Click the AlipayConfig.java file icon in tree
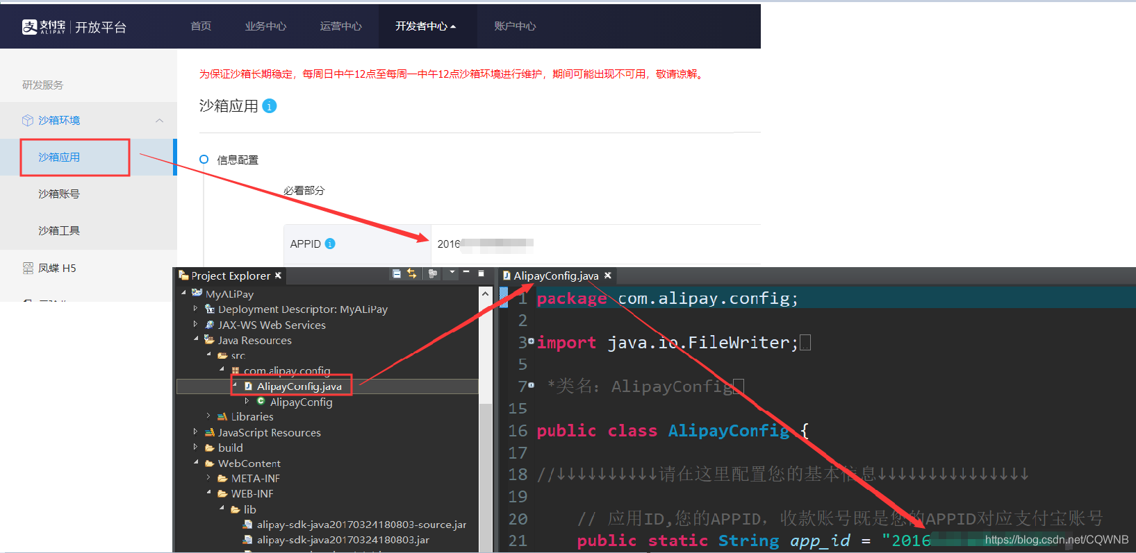 point(248,386)
